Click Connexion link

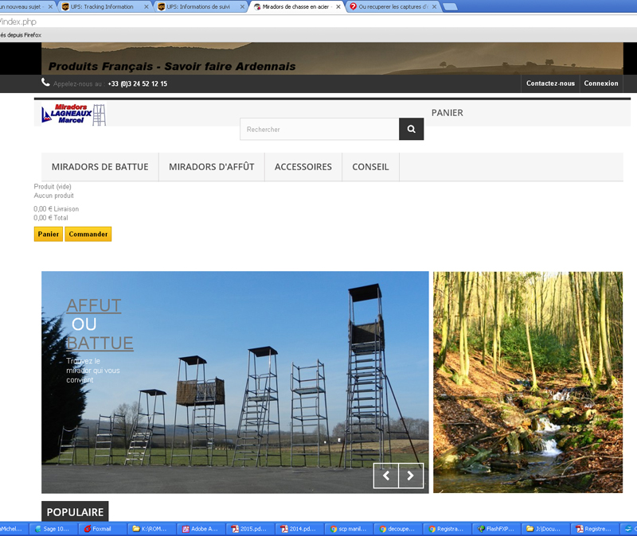point(601,84)
